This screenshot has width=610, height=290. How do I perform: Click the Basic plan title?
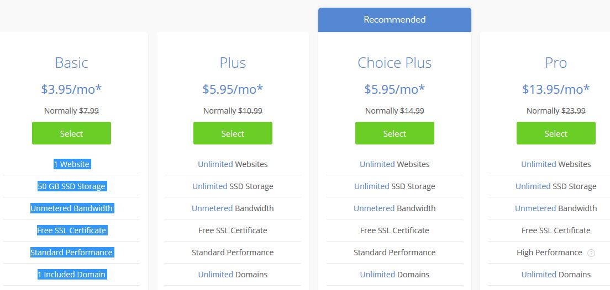click(x=71, y=62)
